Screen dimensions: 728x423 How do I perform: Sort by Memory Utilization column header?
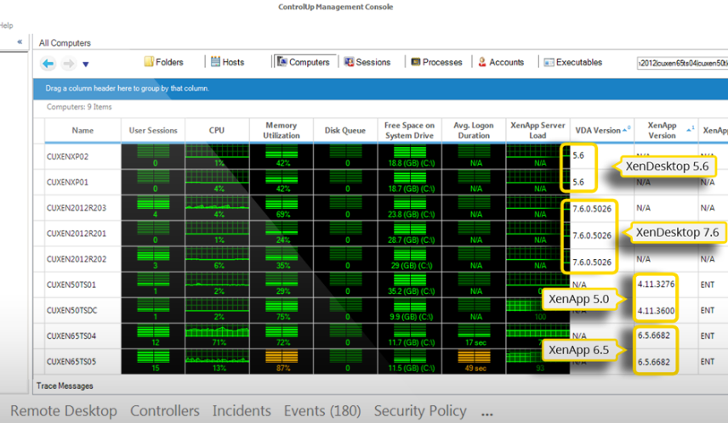coord(282,130)
